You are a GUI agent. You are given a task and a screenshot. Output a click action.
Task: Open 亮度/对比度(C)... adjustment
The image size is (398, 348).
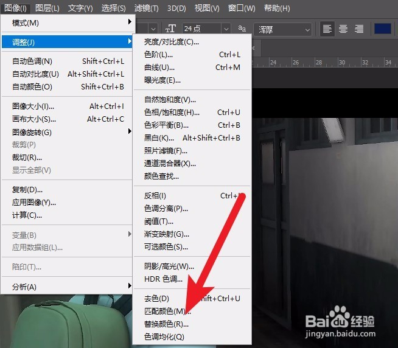click(x=192, y=41)
